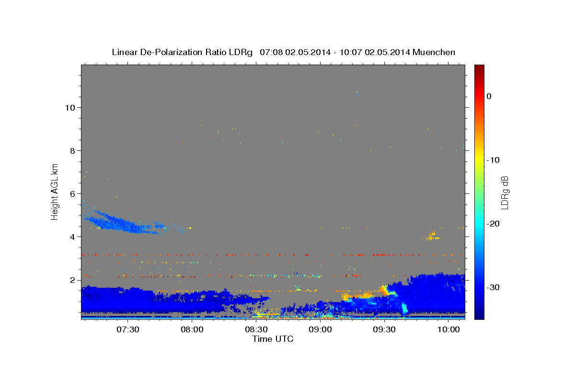Click the 'LDRg dB' colorbar label
The image size is (575, 383).
(505, 192)
